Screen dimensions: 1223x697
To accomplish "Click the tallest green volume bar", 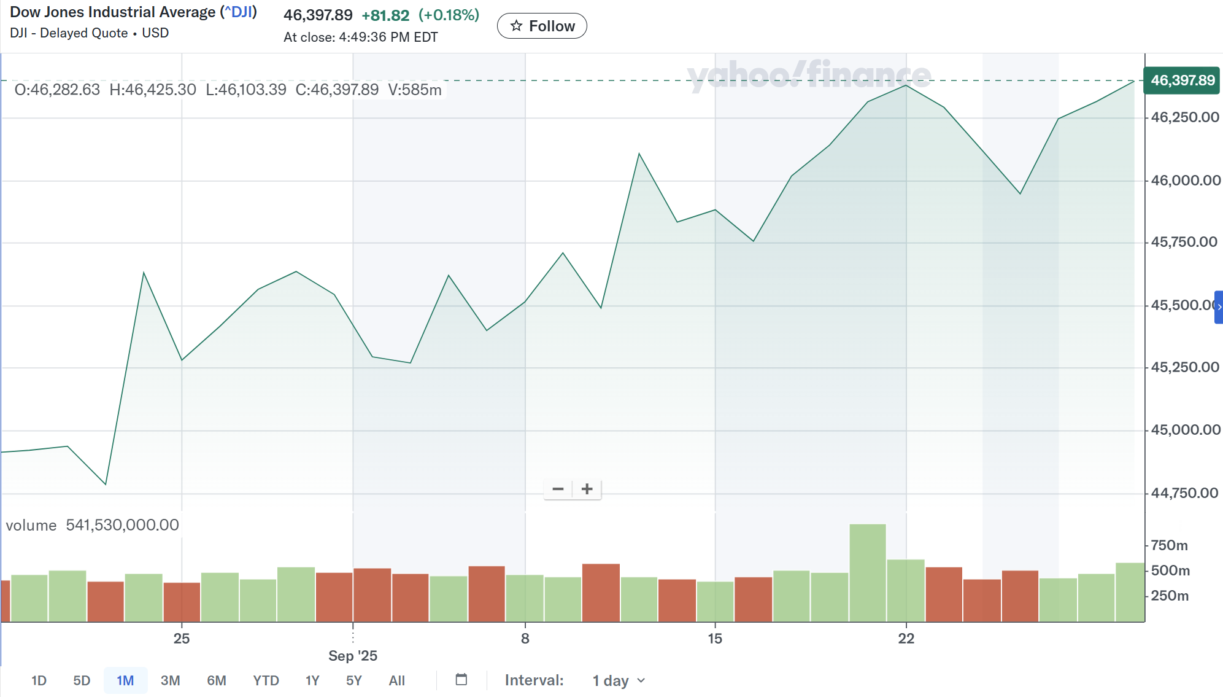I will click(867, 571).
